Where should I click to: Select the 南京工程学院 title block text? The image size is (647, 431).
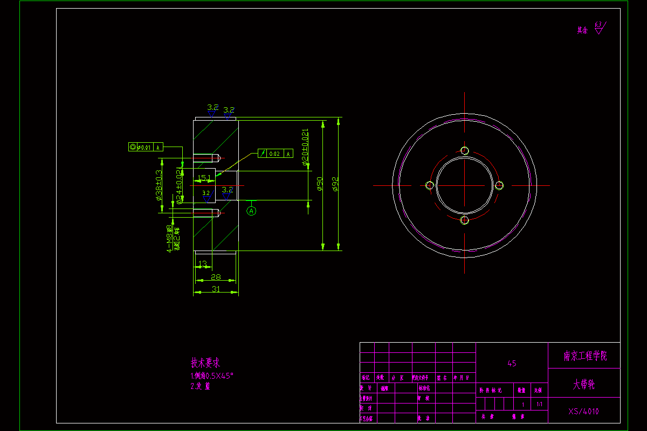tap(585, 356)
